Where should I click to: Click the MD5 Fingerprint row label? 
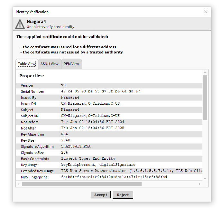click(x=34, y=177)
